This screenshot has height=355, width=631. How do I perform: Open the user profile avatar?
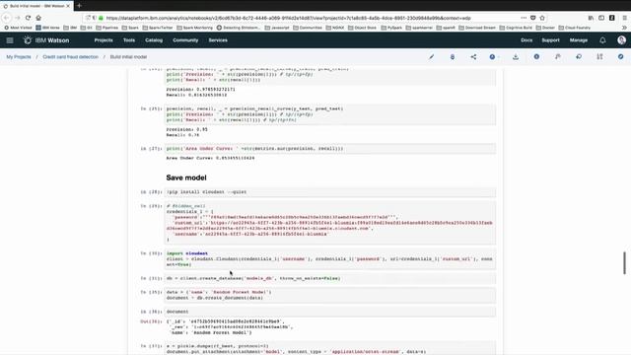621,40
